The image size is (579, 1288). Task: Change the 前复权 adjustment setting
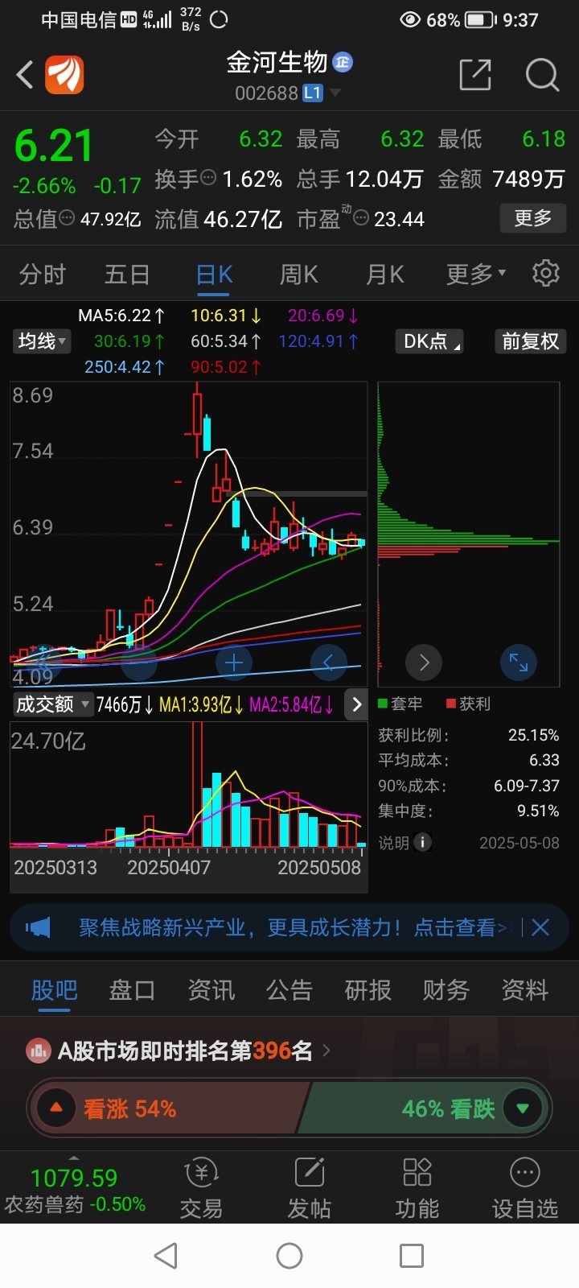tap(530, 341)
